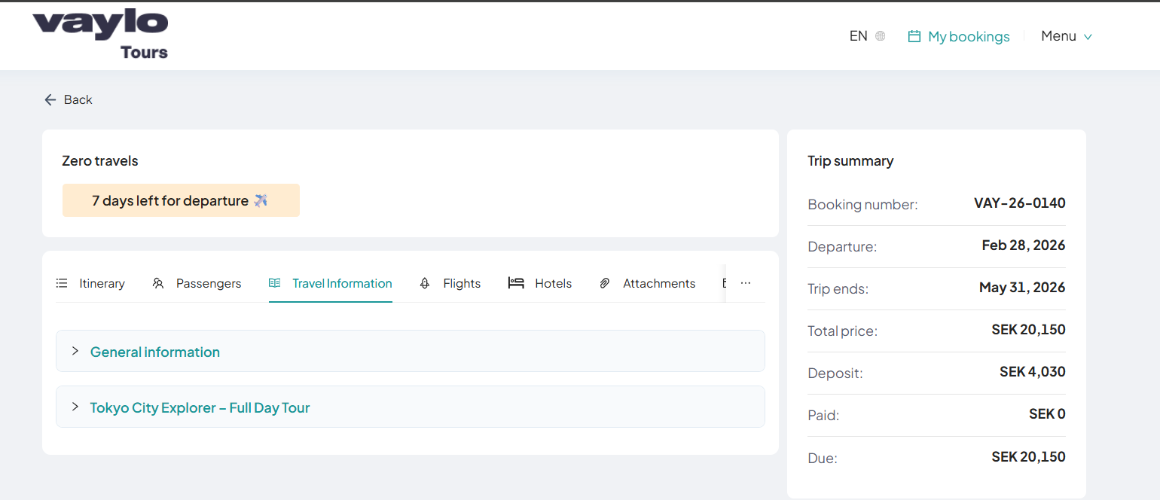Open Attachments via the paperclip icon
The height and width of the screenshot is (500, 1160).
click(x=604, y=283)
